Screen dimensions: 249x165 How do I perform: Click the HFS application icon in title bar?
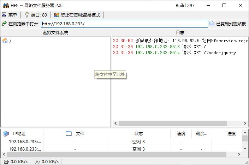click(6, 6)
